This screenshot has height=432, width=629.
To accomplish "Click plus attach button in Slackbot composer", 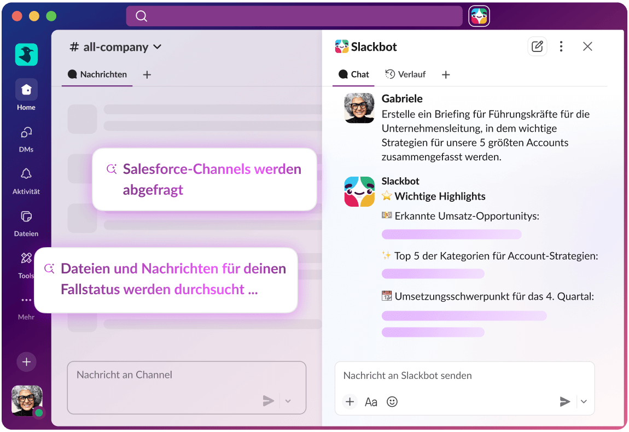I will 350,401.
